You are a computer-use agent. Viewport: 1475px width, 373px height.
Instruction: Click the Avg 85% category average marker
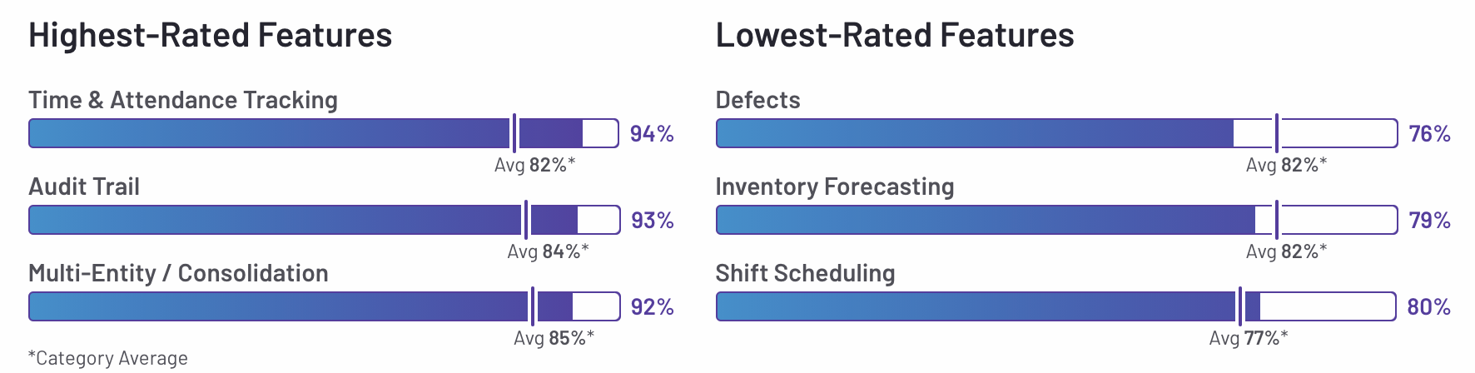(554, 338)
